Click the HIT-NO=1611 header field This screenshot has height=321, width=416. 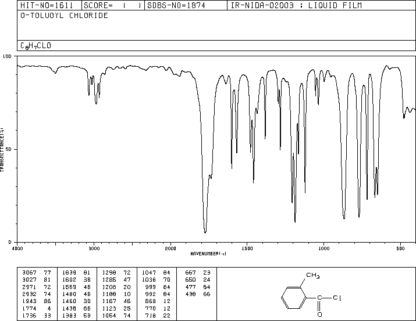point(47,5)
